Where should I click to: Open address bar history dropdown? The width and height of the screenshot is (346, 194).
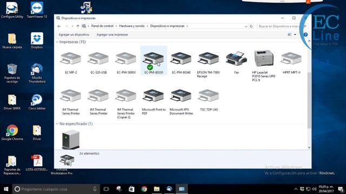[246, 26]
